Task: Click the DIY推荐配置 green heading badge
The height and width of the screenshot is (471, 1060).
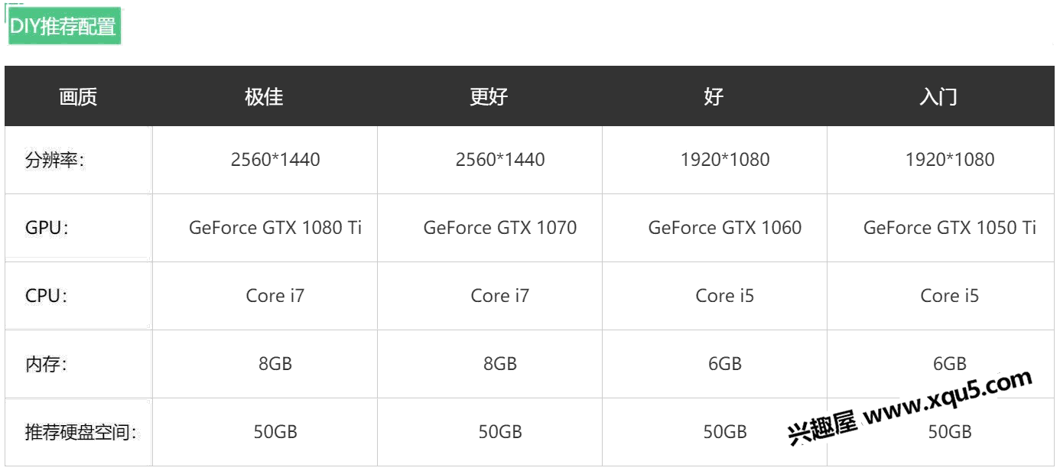Action: (65, 26)
